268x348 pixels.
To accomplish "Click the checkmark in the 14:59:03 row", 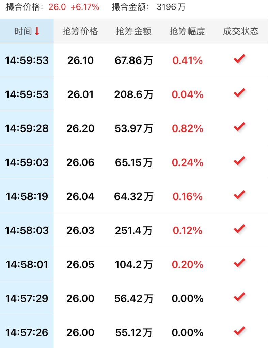I will pyautogui.click(x=239, y=161).
